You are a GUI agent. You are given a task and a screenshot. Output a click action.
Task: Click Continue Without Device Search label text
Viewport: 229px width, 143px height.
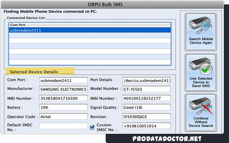point(201,122)
